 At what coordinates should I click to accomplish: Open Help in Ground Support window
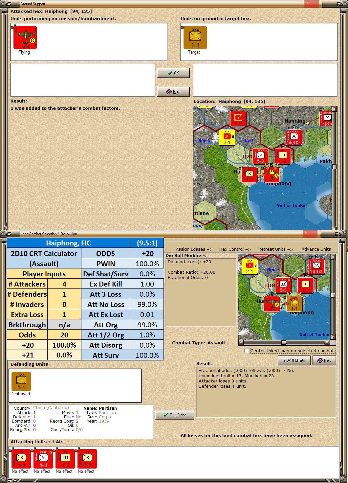(x=173, y=92)
